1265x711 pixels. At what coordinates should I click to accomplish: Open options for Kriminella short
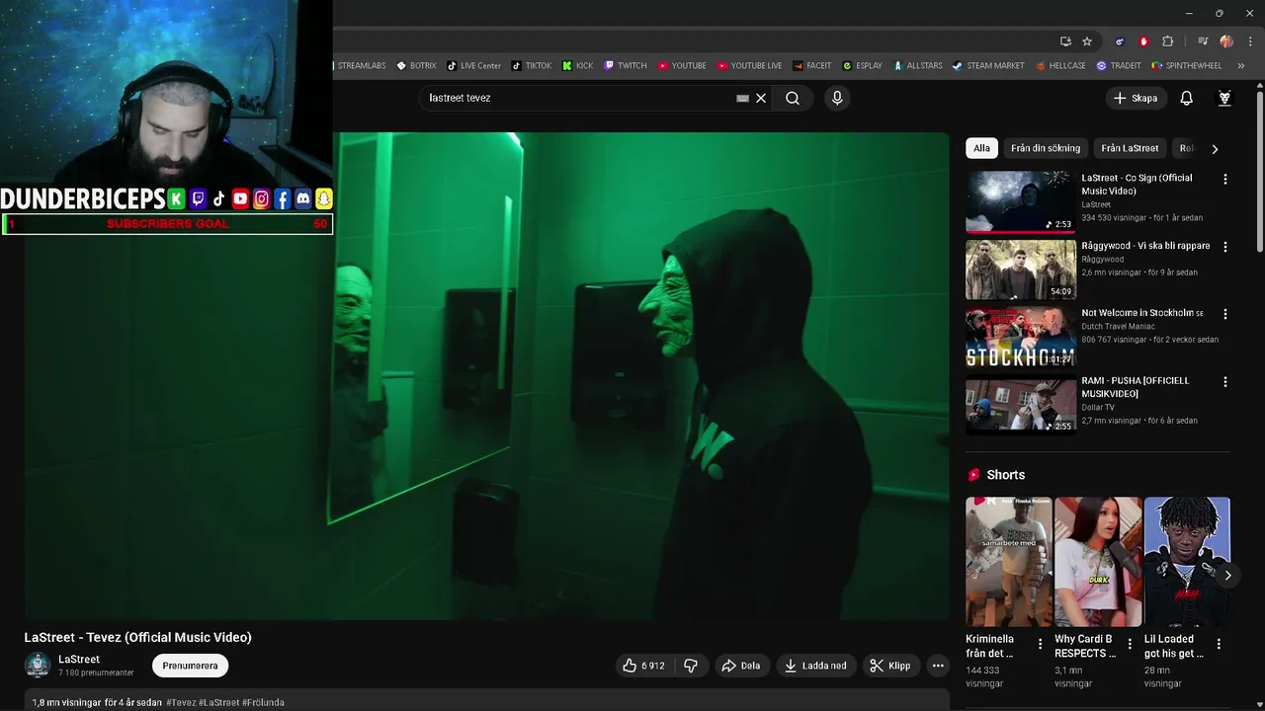coord(1040,644)
